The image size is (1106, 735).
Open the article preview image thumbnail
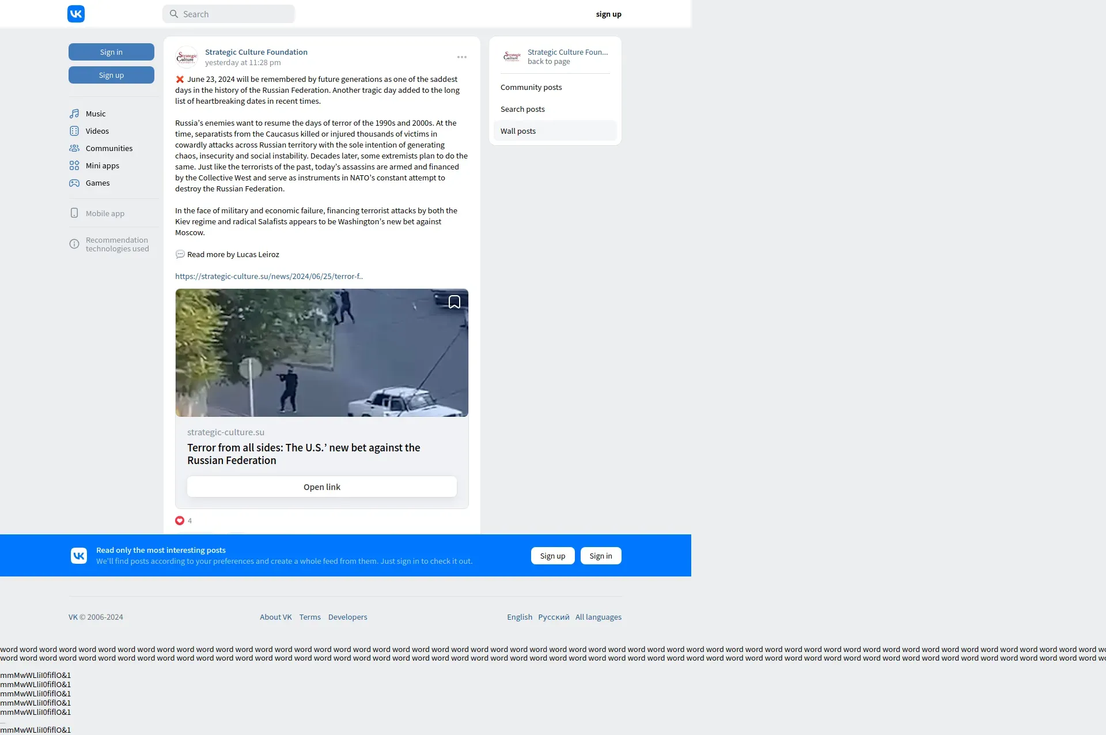coord(321,353)
